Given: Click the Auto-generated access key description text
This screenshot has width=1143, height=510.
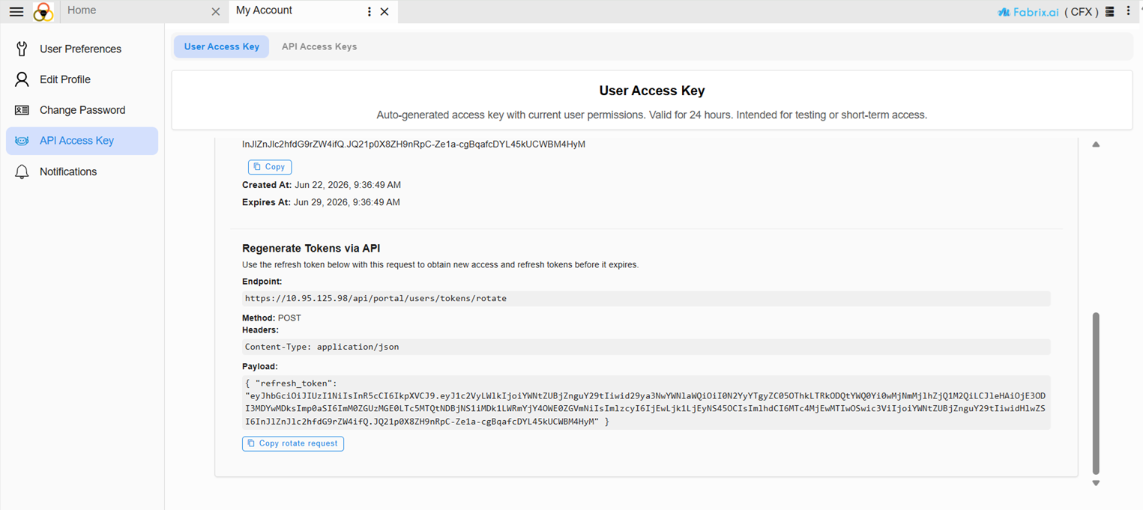Looking at the screenshot, I should (x=652, y=115).
